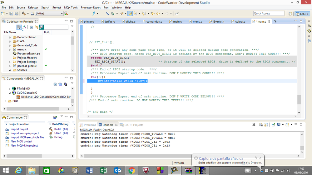This screenshot has height=175, width=312.
Task: Click the Build (All) link
Action: 61,129
